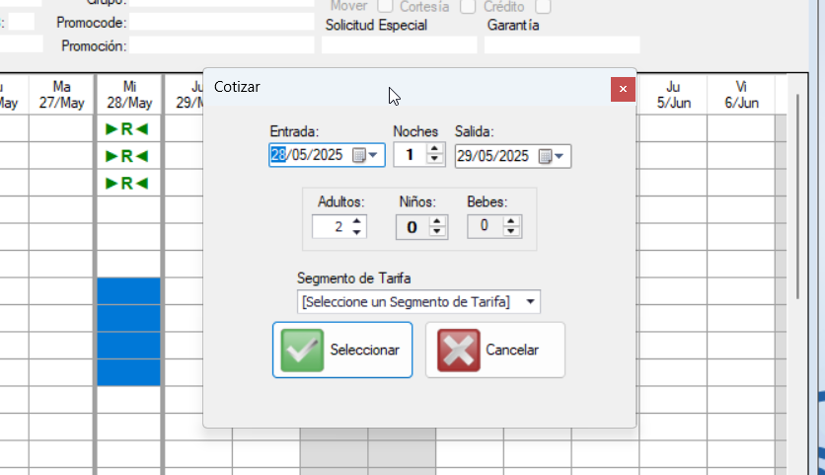The width and height of the screenshot is (825, 475).
Task: Decrease Noches using the down arrow
Action: pos(434,160)
